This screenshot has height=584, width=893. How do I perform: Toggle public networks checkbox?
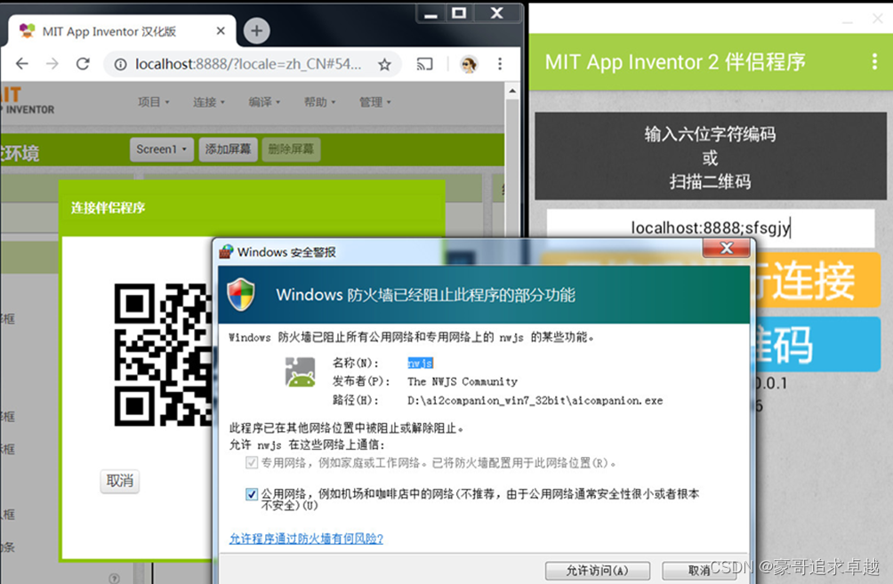pos(251,494)
